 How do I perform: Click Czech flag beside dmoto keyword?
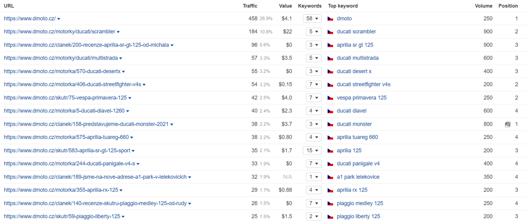coord(331,19)
